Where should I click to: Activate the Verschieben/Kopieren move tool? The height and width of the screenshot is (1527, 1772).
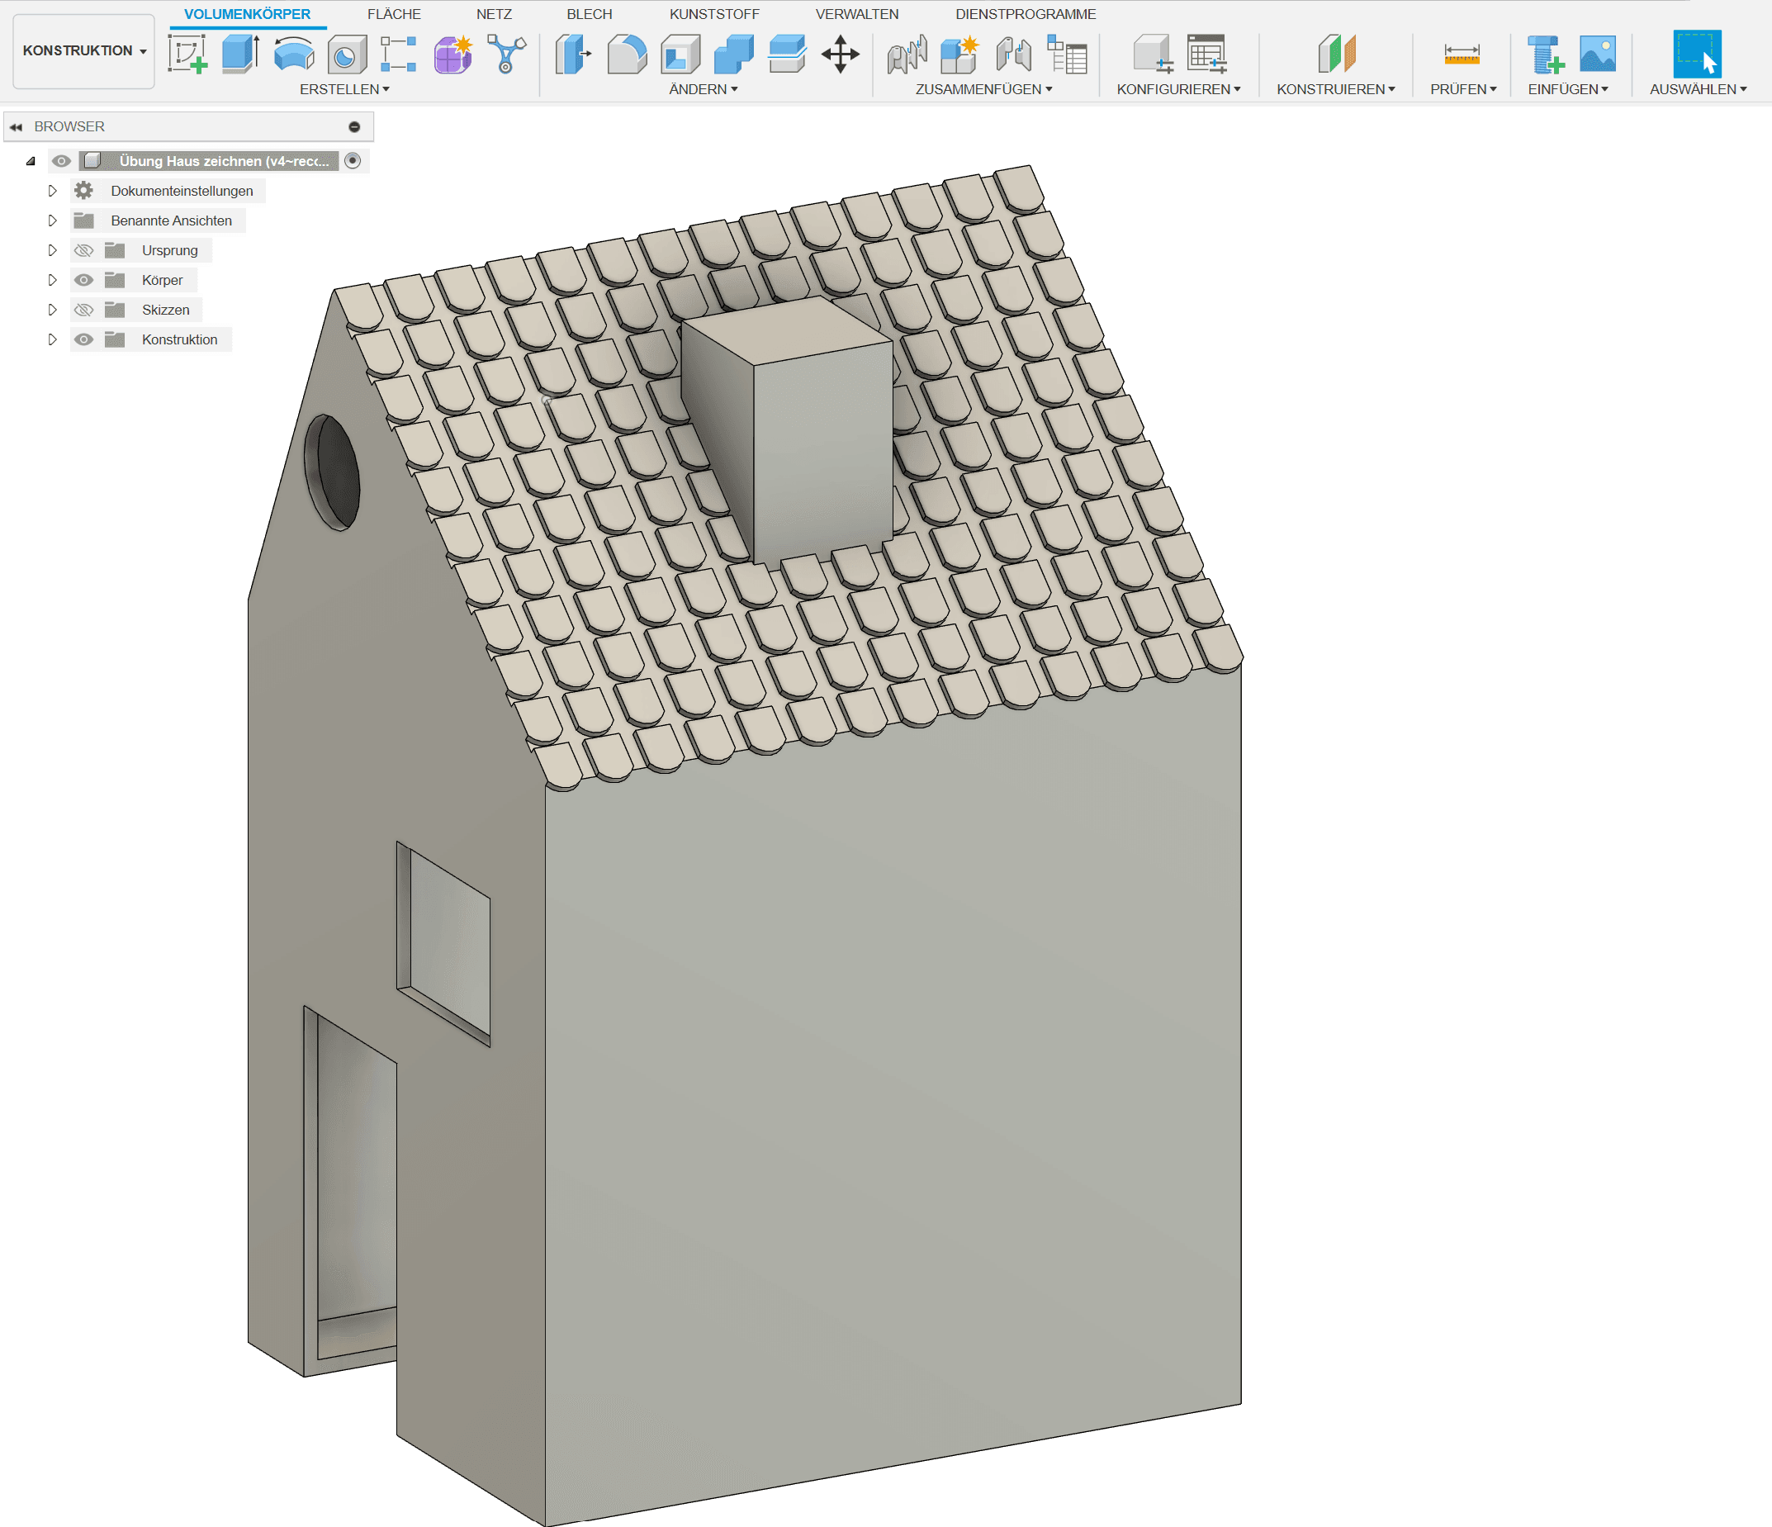point(840,53)
